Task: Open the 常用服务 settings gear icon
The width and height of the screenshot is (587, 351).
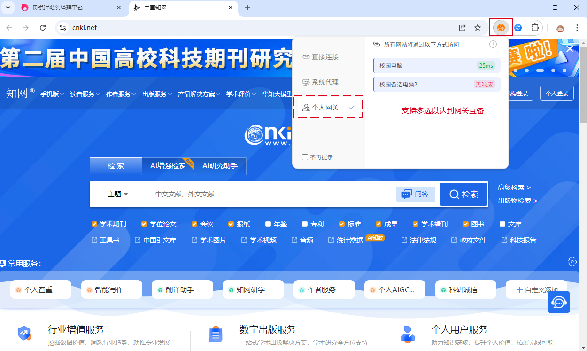Action: 572,262
